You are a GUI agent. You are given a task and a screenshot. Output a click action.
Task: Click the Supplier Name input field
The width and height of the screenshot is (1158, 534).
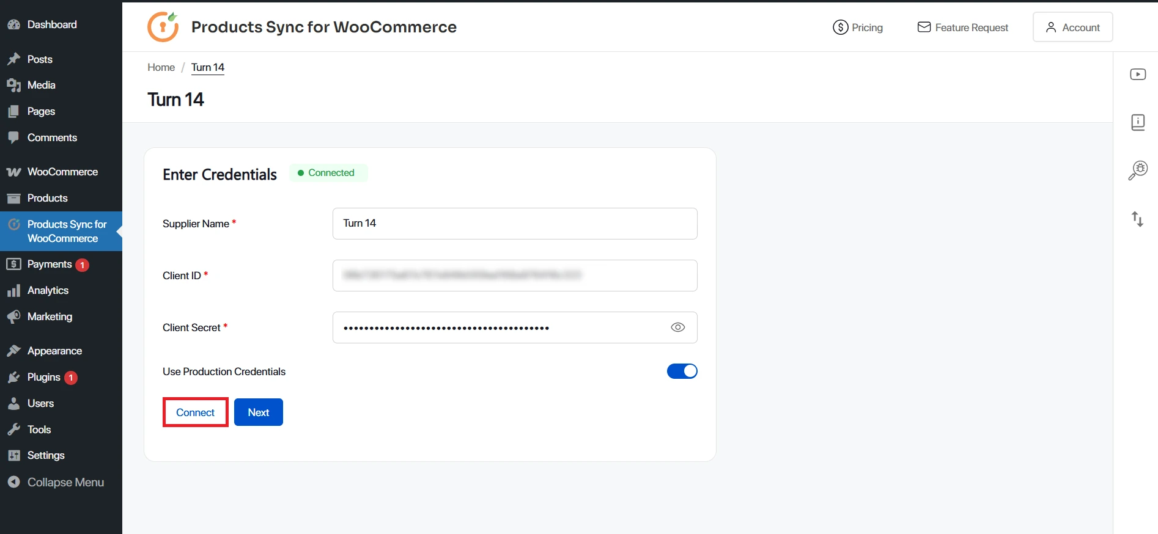pos(515,224)
